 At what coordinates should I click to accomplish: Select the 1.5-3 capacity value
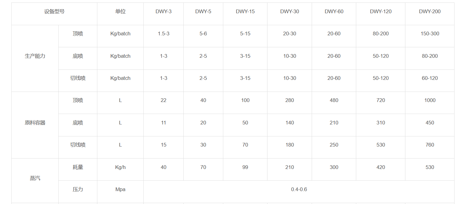(163, 34)
